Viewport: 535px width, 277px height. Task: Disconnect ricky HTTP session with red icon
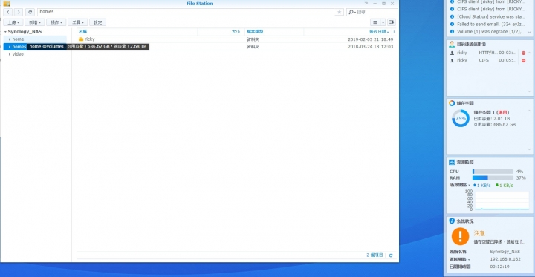tap(523, 53)
